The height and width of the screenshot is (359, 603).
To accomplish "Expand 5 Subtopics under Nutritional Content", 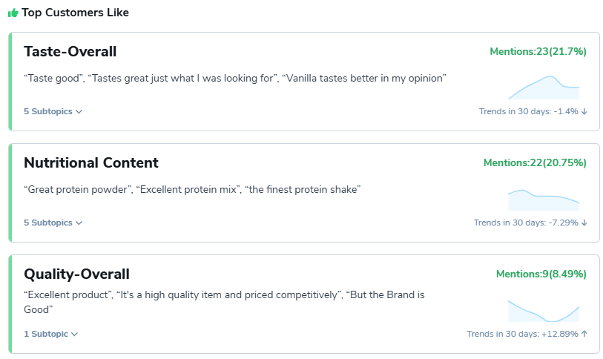I will (53, 223).
